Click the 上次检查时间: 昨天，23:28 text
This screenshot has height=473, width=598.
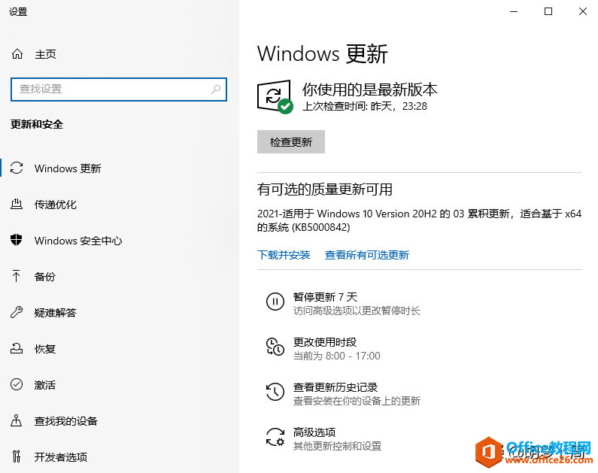tap(365, 106)
